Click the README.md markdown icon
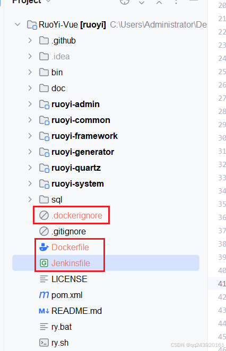Viewport: 226px width, 351px height. coord(44,311)
